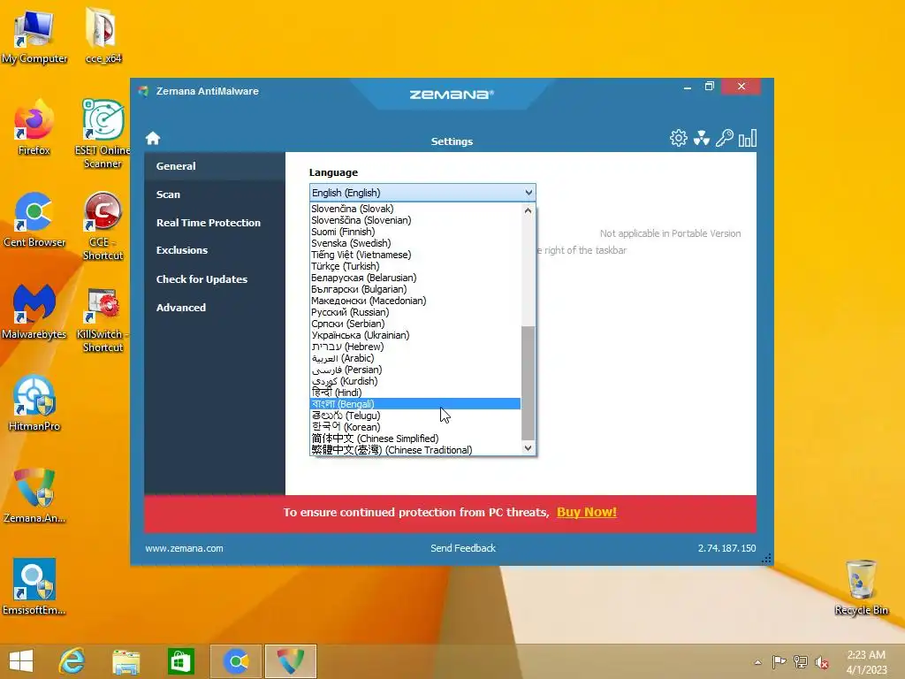Pick the Korean language entry
The height and width of the screenshot is (679, 905).
tap(415, 427)
